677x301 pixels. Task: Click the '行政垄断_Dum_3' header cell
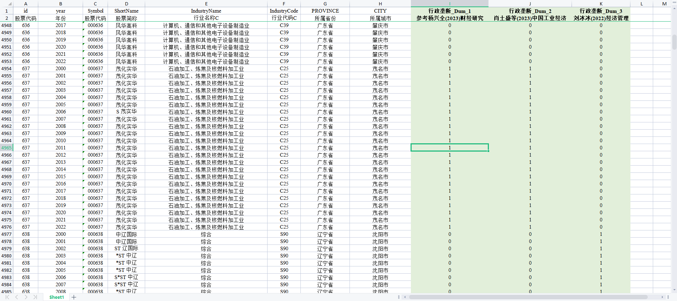tap(601, 11)
